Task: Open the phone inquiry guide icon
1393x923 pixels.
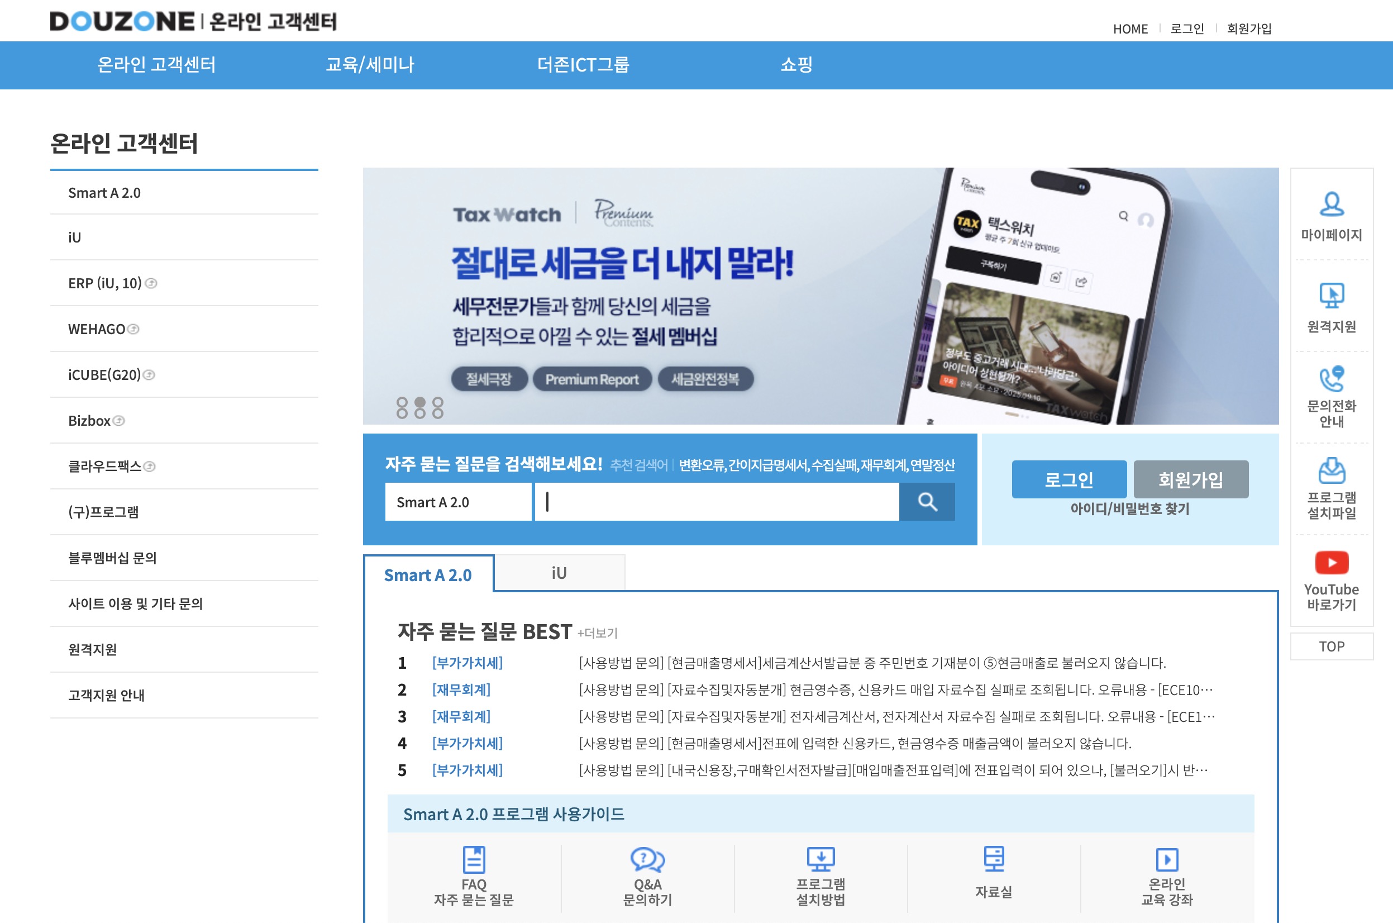Action: pyautogui.click(x=1331, y=379)
